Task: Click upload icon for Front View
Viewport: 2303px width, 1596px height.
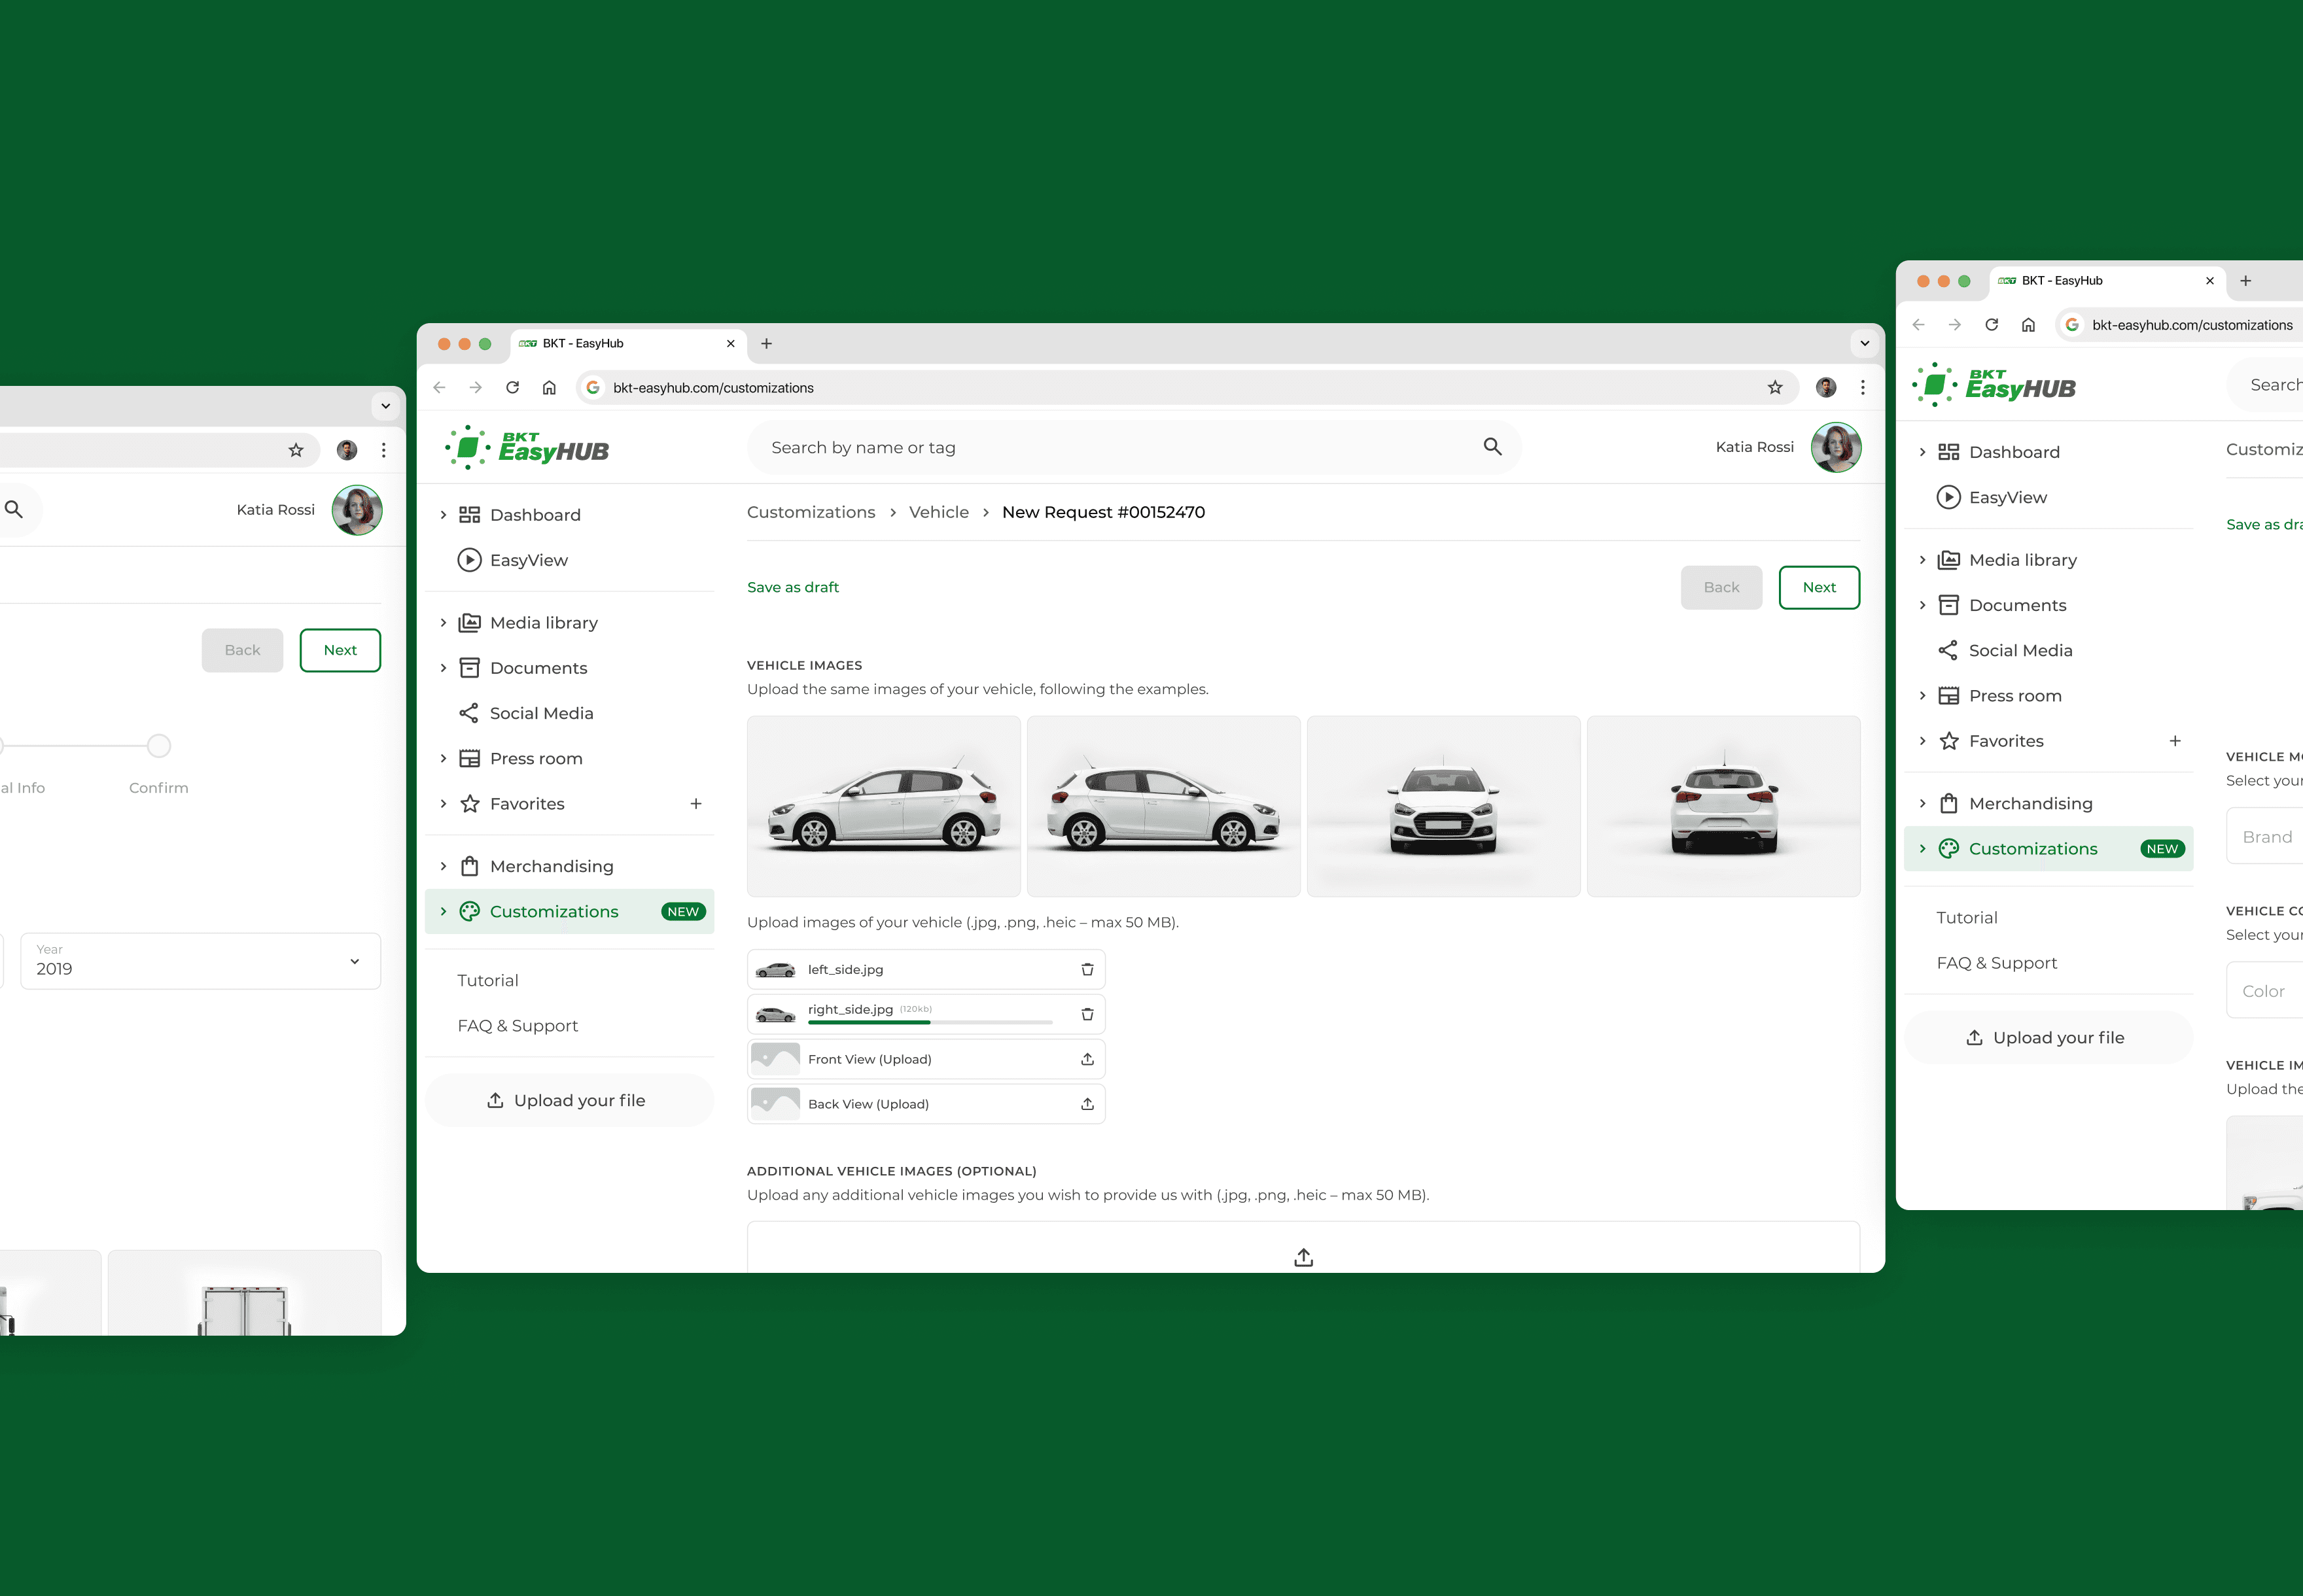Action: [x=1087, y=1059]
